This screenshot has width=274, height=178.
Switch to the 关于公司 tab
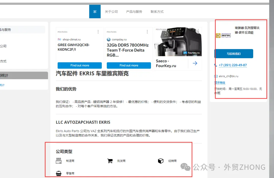click(111, 12)
